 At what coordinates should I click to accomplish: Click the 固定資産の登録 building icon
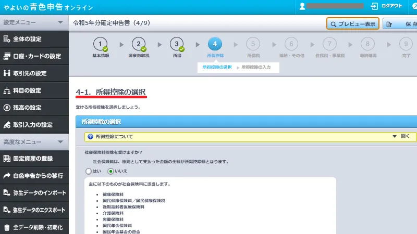click(7, 159)
